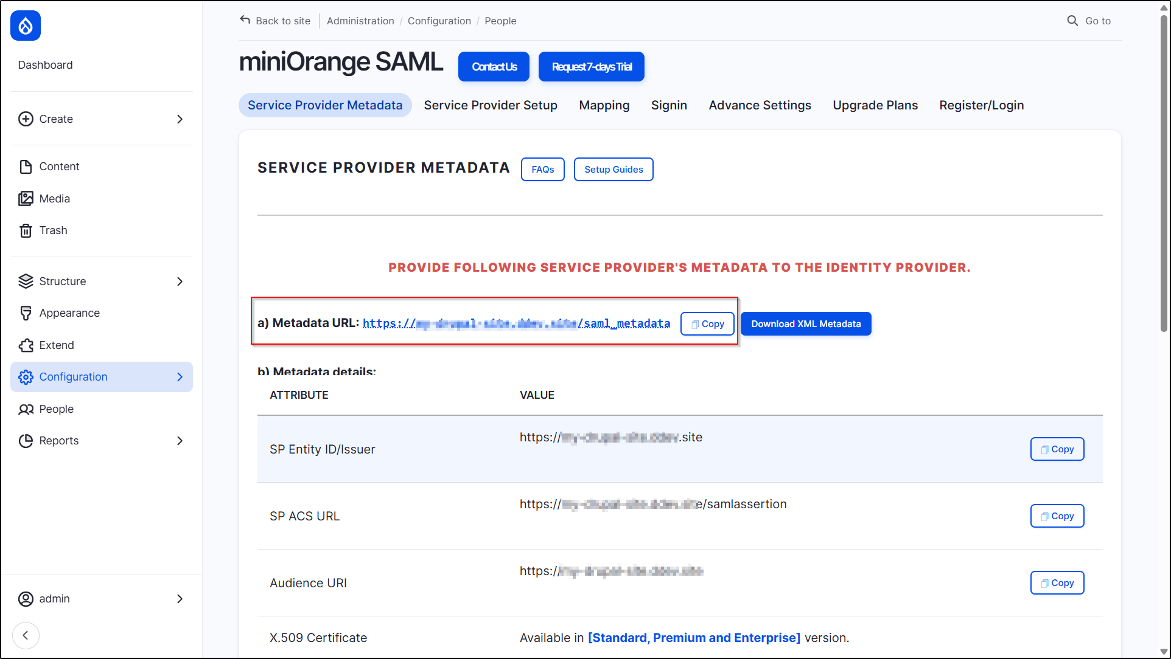Screen dimensions: 1171x659
Task: Collapse the sidebar with the chevron button
Action: tap(26, 635)
